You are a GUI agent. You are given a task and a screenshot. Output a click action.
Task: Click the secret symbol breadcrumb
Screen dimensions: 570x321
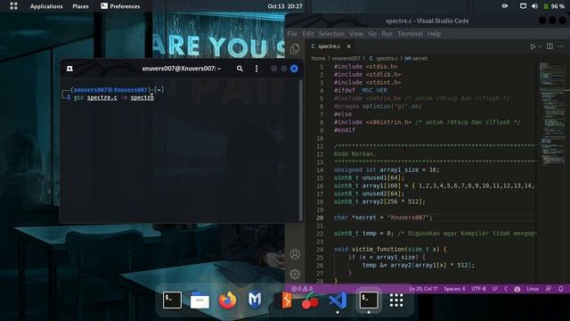417,58
